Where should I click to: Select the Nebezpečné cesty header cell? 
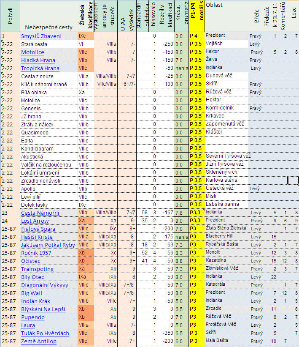pos(48,28)
